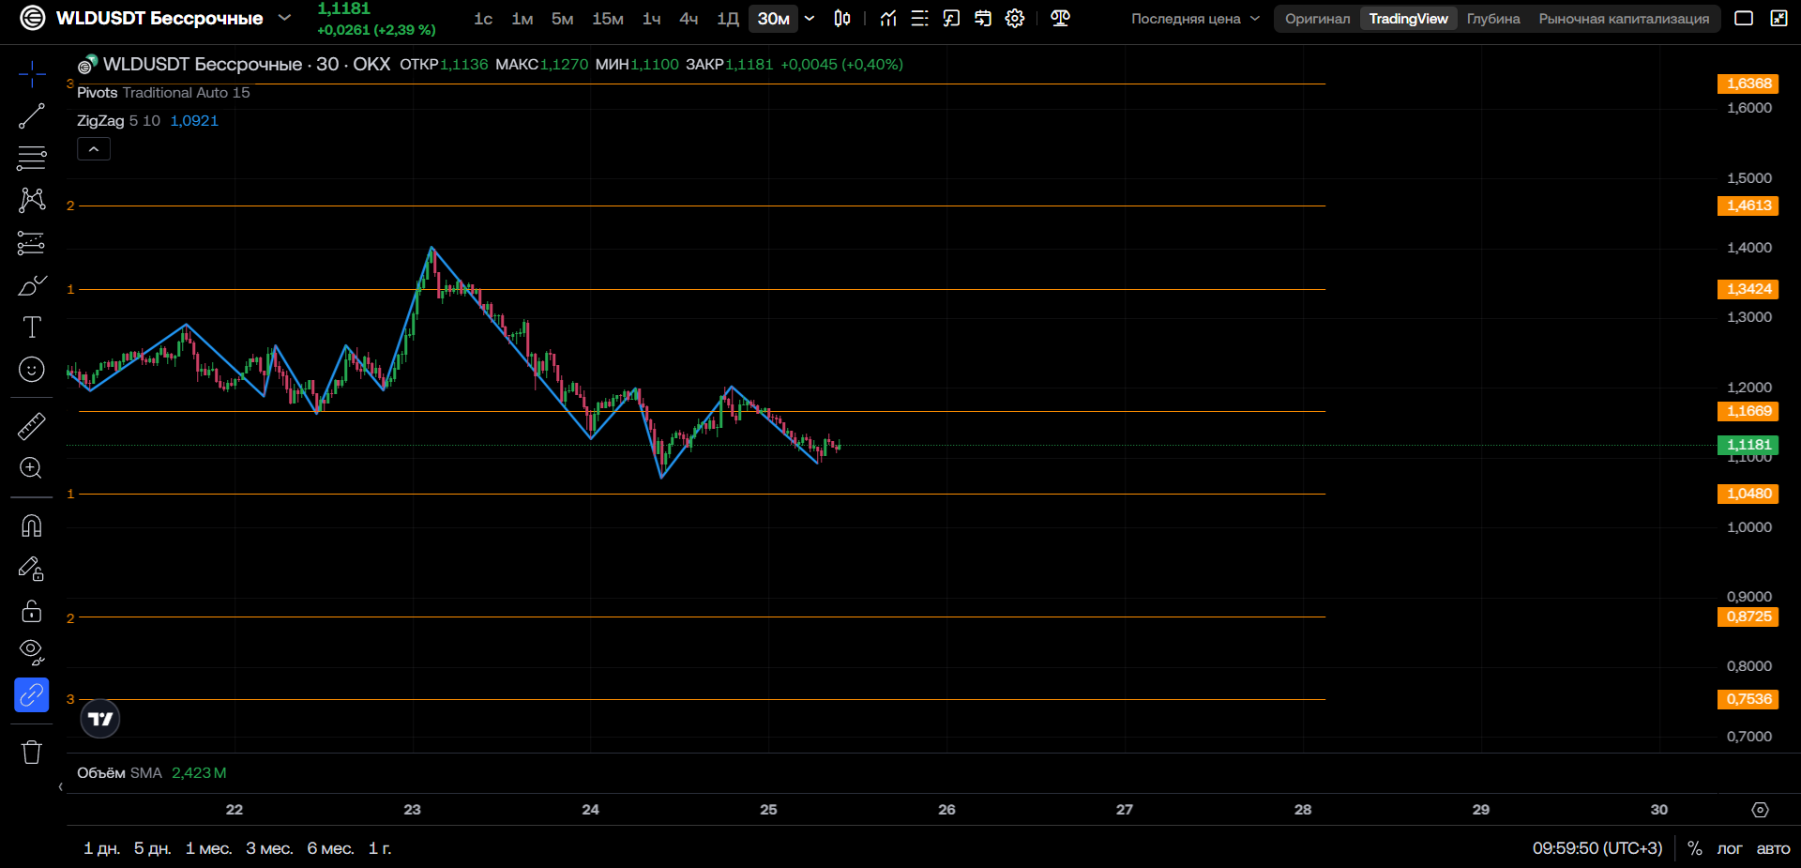The width and height of the screenshot is (1801, 868).
Task: Select the trend line drawing tool
Action: click(x=31, y=116)
